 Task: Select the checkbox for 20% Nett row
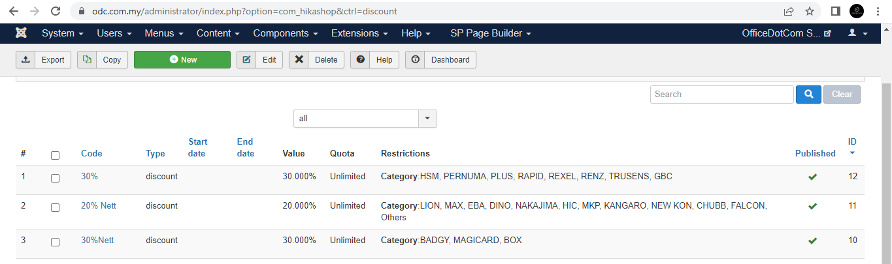click(x=55, y=207)
